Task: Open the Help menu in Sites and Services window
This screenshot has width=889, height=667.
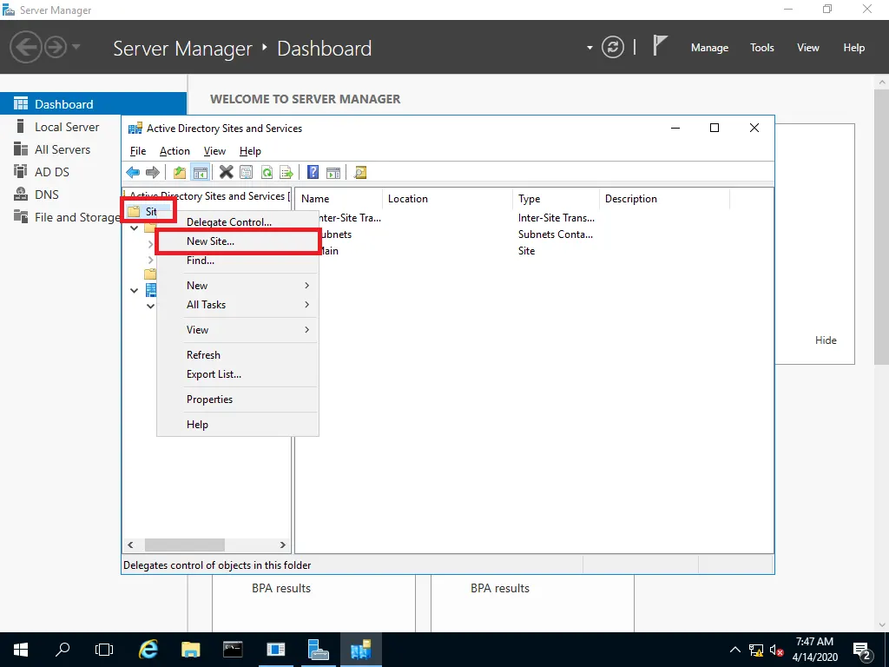Action: click(x=250, y=151)
